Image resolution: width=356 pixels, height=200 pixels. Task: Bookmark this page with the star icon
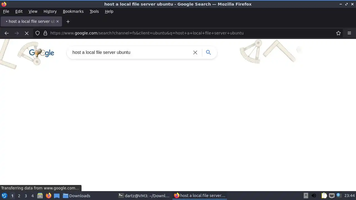(x=338, y=33)
